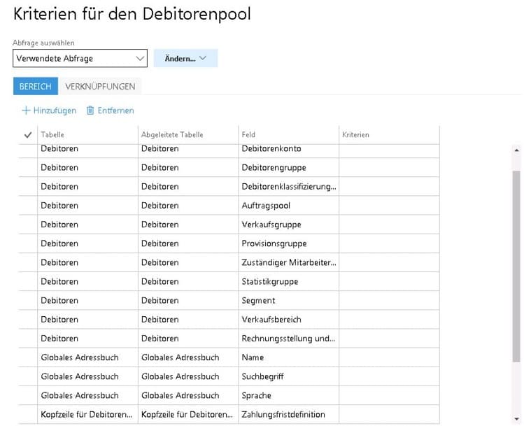The image size is (524, 426).
Task: Click the Feld column header
Action: [x=248, y=135]
